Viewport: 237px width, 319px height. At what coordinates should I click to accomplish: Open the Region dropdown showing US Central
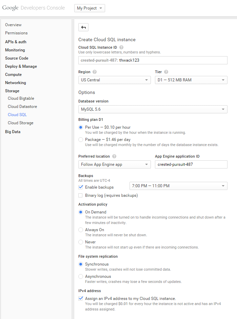coord(115,80)
